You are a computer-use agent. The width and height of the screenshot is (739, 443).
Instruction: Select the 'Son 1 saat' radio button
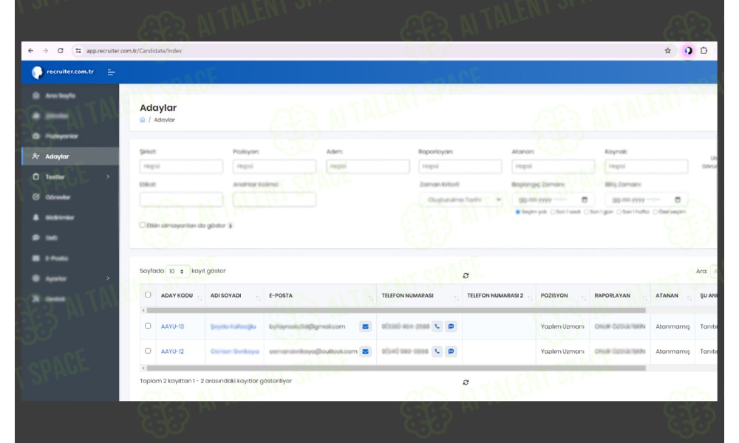pyautogui.click(x=553, y=213)
